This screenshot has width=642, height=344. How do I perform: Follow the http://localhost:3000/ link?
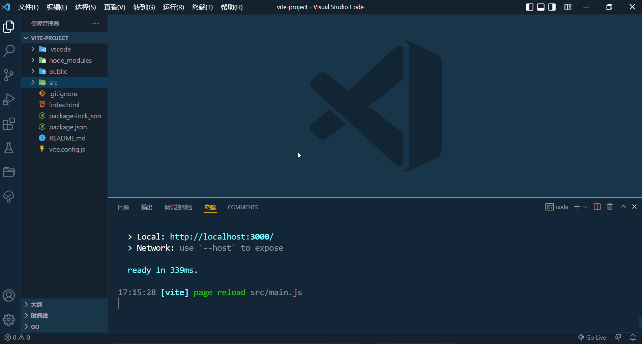pos(222,237)
